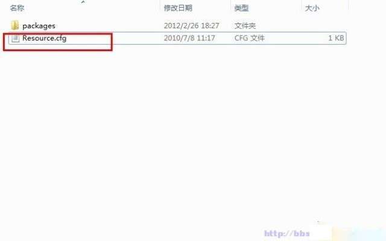Sort by the 类型 column header
The height and width of the screenshot is (241, 386).
[x=241, y=8]
